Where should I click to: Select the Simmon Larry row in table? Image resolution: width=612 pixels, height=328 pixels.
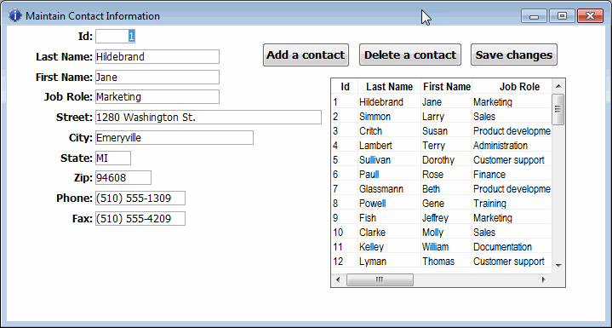coord(442,117)
